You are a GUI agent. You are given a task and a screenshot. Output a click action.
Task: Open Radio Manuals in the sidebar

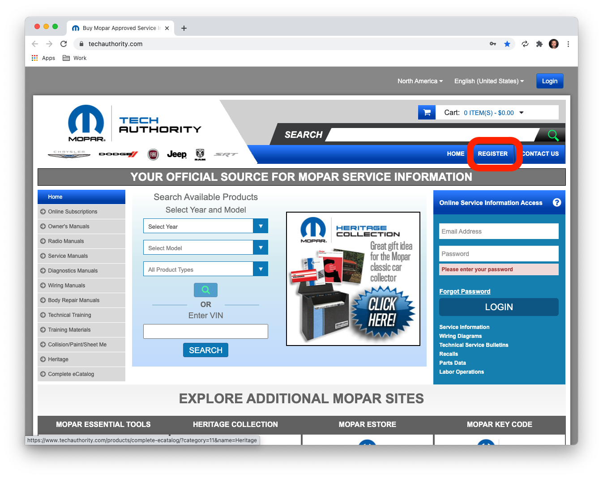tap(81, 241)
